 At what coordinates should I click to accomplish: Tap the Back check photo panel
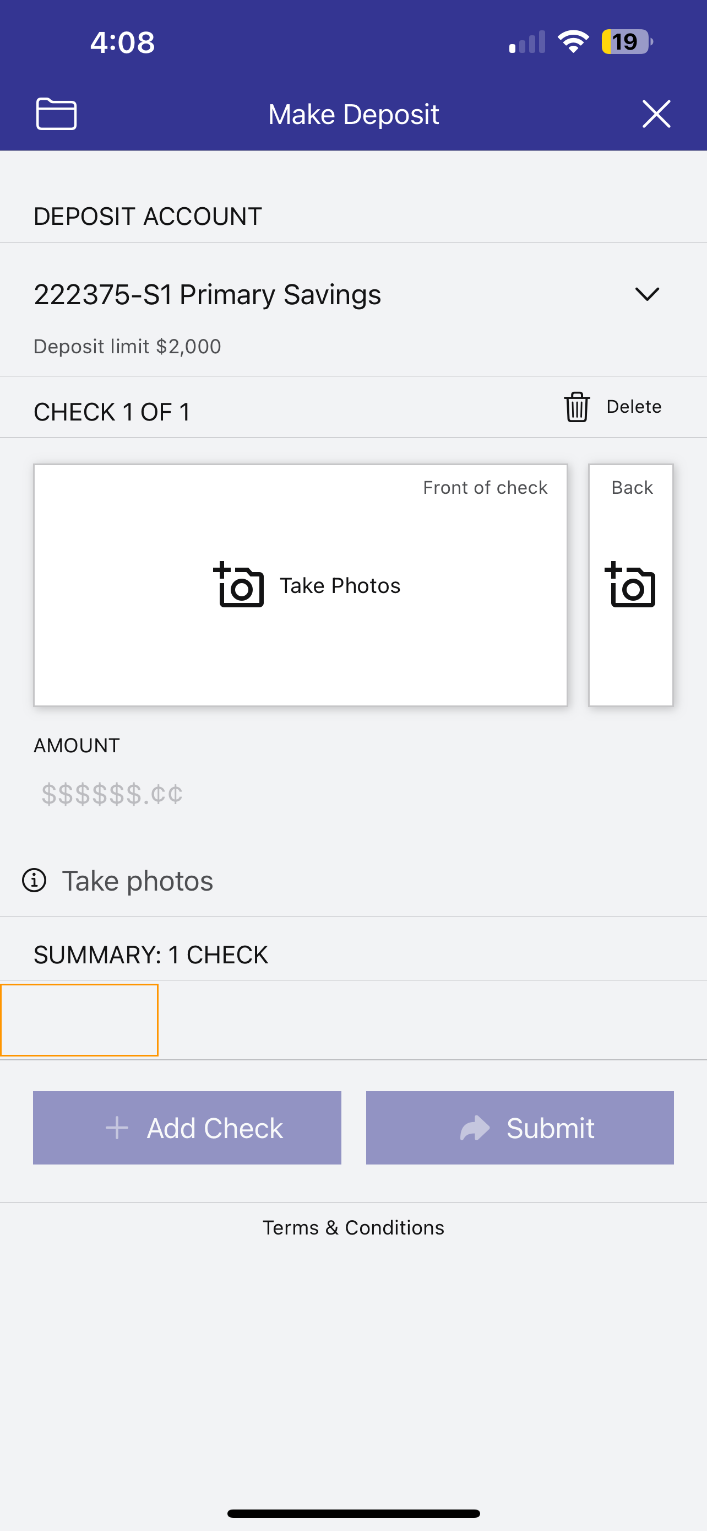[630, 585]
